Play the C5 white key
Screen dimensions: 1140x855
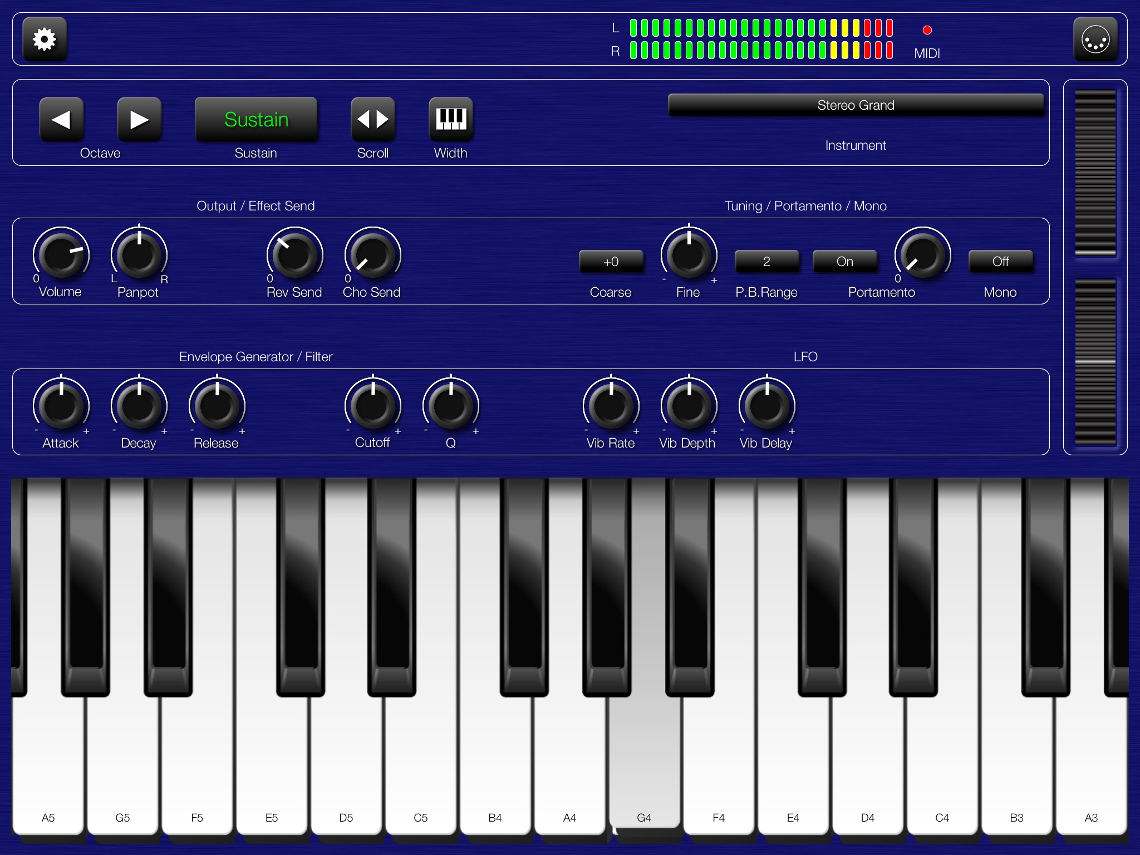421,768
